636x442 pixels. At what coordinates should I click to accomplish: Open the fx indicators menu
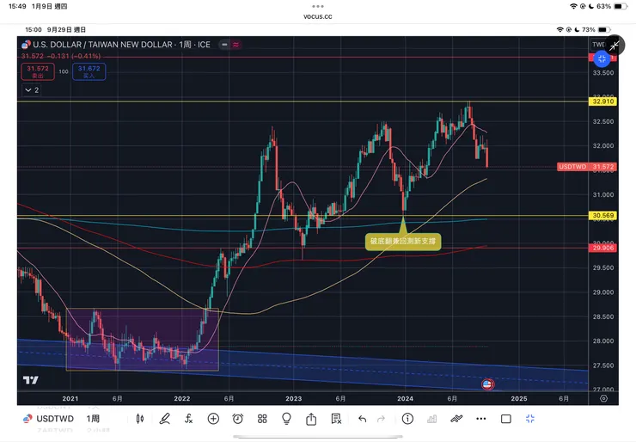[188, 419]
